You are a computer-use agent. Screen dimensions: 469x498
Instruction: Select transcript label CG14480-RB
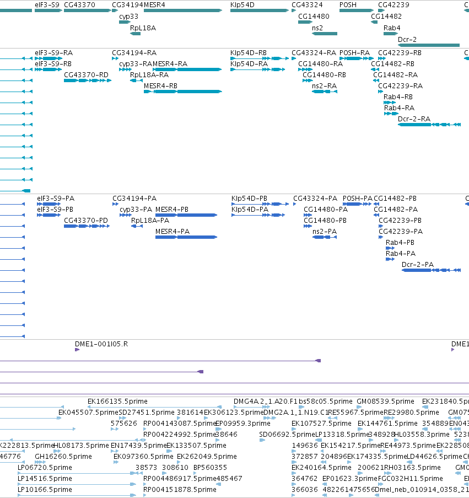click(x=324, y=75)
